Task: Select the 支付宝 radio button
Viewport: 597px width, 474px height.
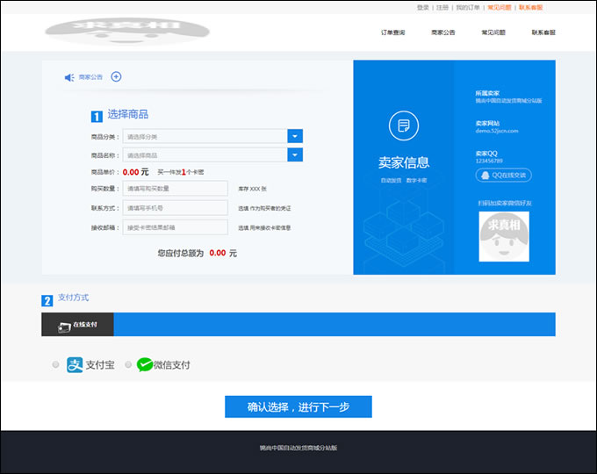Action: click(55, 364)
